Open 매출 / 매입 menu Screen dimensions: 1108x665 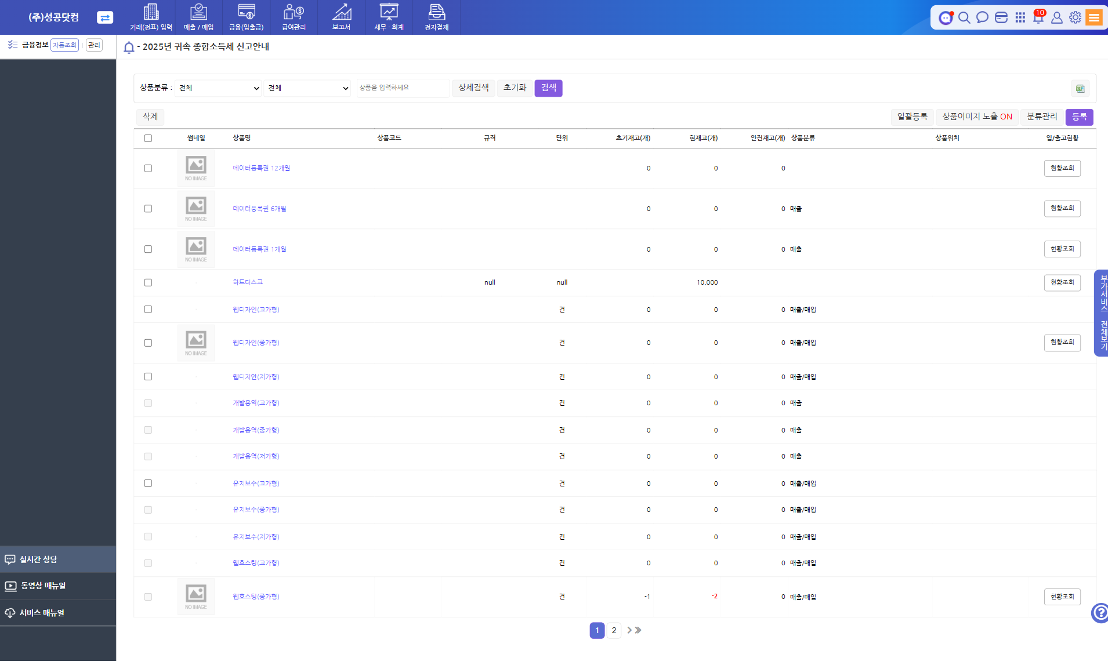[x=199, y=17]
